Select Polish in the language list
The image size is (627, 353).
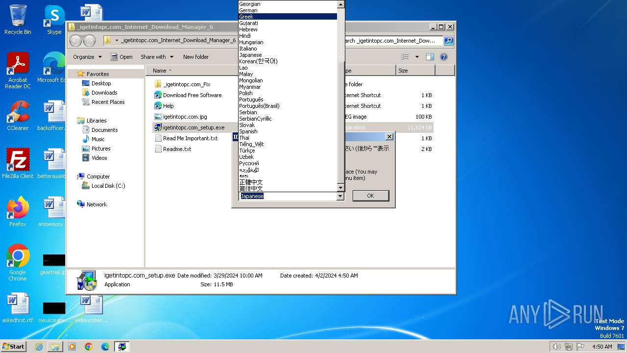click(288, 93)
